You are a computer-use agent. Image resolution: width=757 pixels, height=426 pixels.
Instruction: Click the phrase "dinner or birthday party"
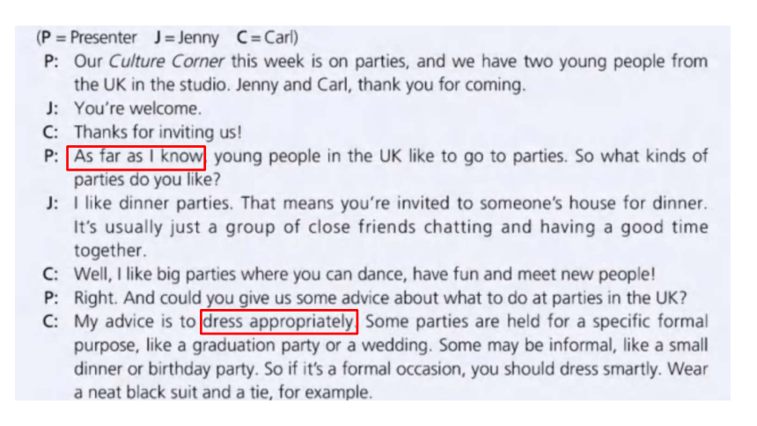(165, 369)
